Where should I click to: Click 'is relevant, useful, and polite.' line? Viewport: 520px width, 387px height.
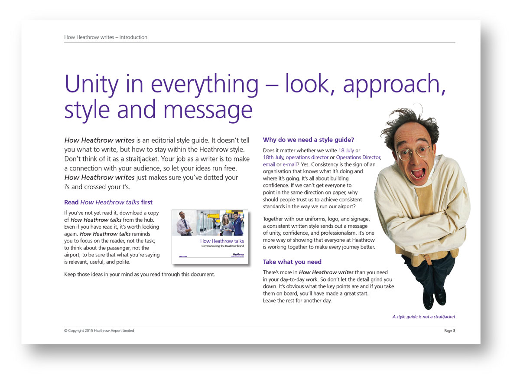coord(97,262)
